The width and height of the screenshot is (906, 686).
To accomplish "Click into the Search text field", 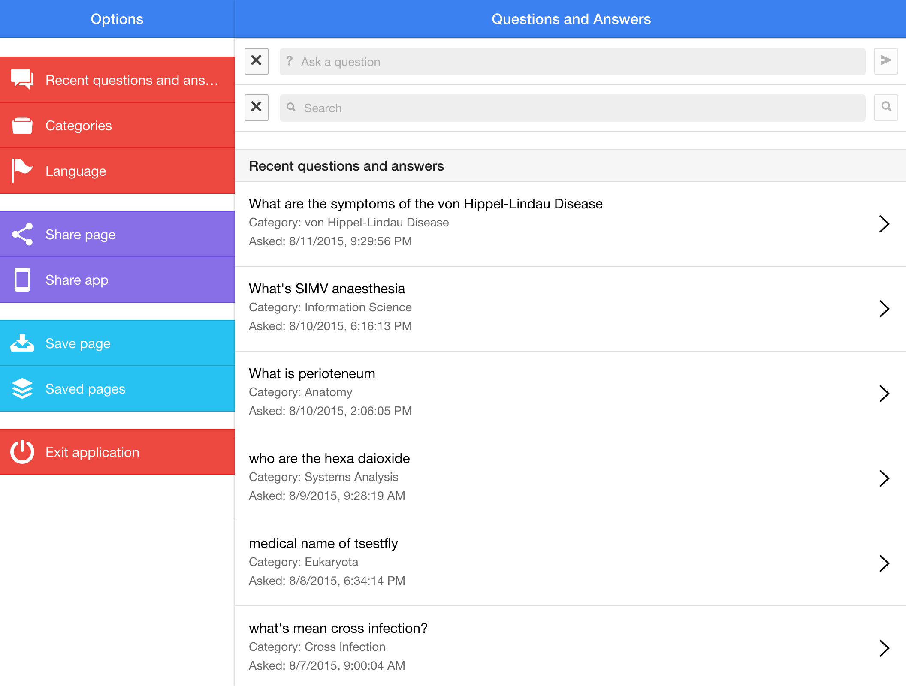I will click(572, 108).
